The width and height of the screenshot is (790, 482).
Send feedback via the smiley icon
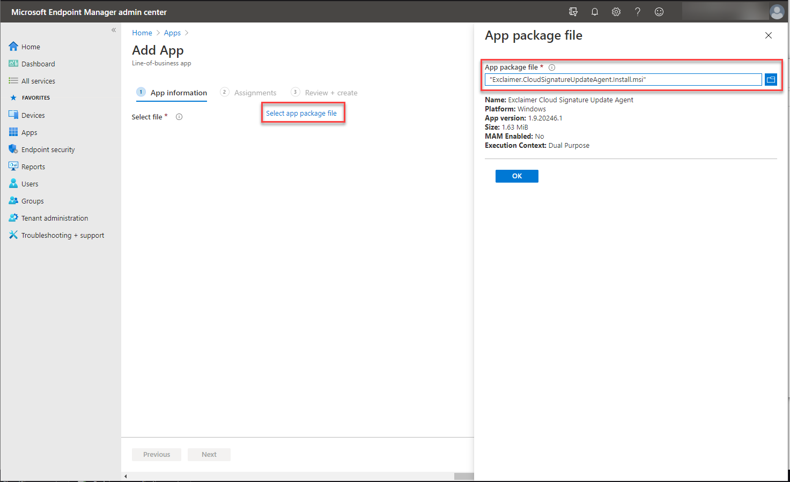point(659,11)
